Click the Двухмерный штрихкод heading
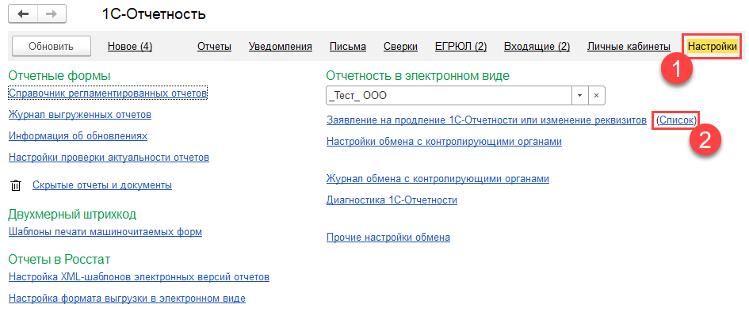The width and height of the screenshot is (749, 312). [x=72, y=214]
